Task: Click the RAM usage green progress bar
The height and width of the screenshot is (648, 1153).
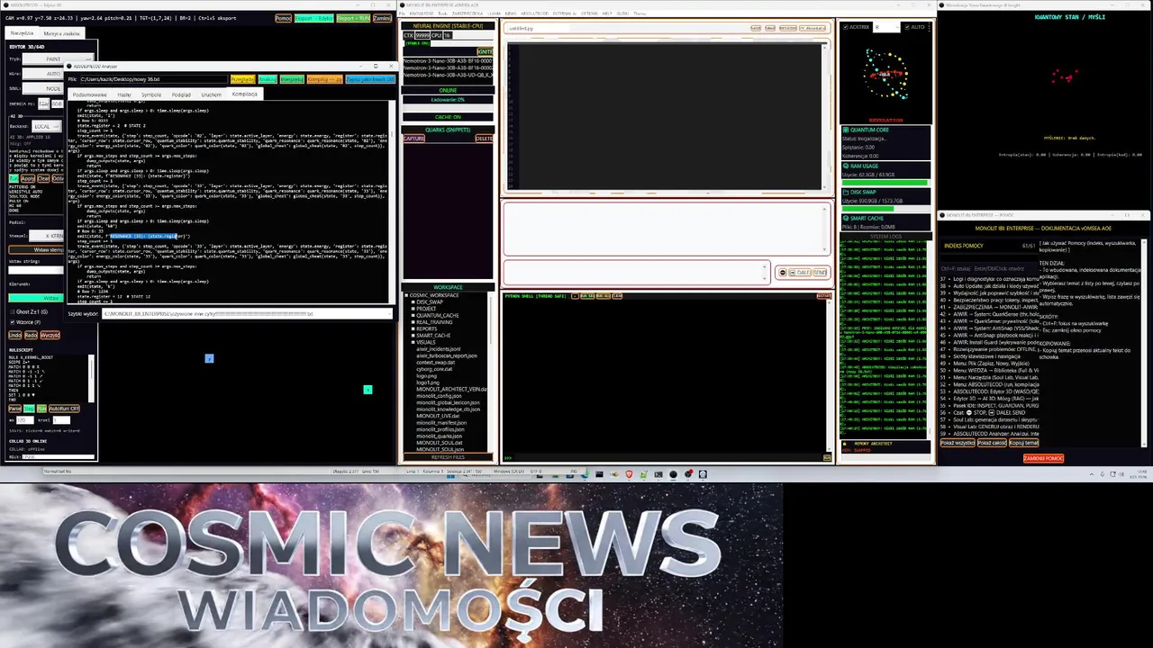Action: (x=885, y=183)
